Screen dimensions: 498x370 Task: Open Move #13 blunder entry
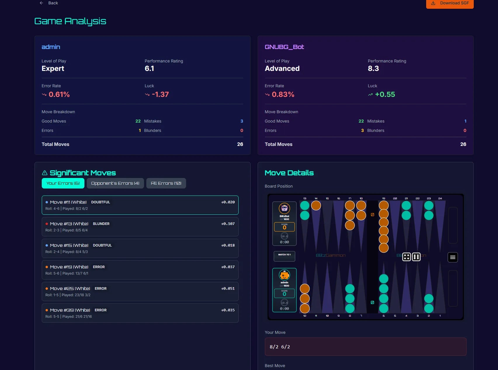click(140, 227)
